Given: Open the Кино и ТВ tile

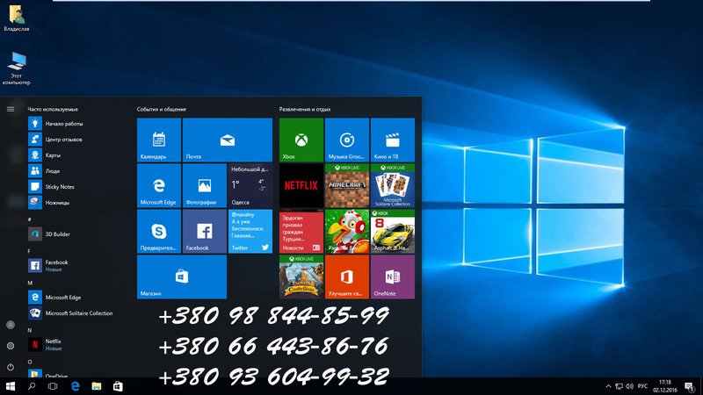Looking at the screenshot, I should click(x=393, y=140).
